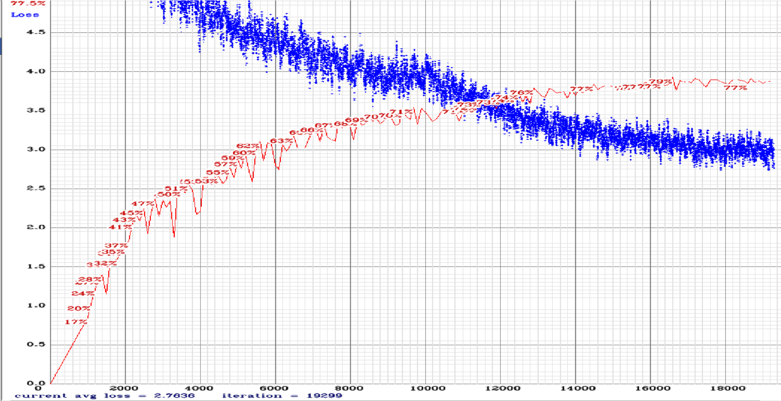This screenshot has height=401, width=781.
Task: Click the 12000 iteration axis label
Action: pyautogui.click(x=502, y=388)
